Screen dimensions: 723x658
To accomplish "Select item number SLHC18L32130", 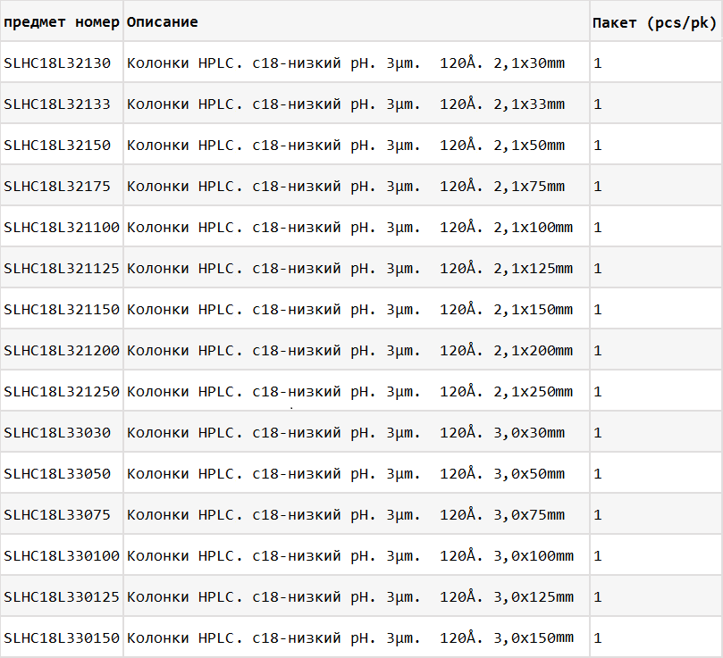I will (x=57, y=62).
